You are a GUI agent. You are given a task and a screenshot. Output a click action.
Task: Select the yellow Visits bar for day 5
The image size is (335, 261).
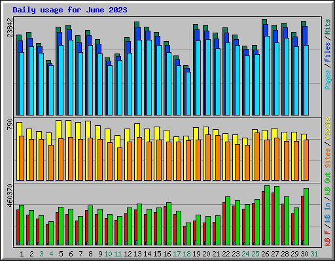pyautogui.click(x=58, y=150)
